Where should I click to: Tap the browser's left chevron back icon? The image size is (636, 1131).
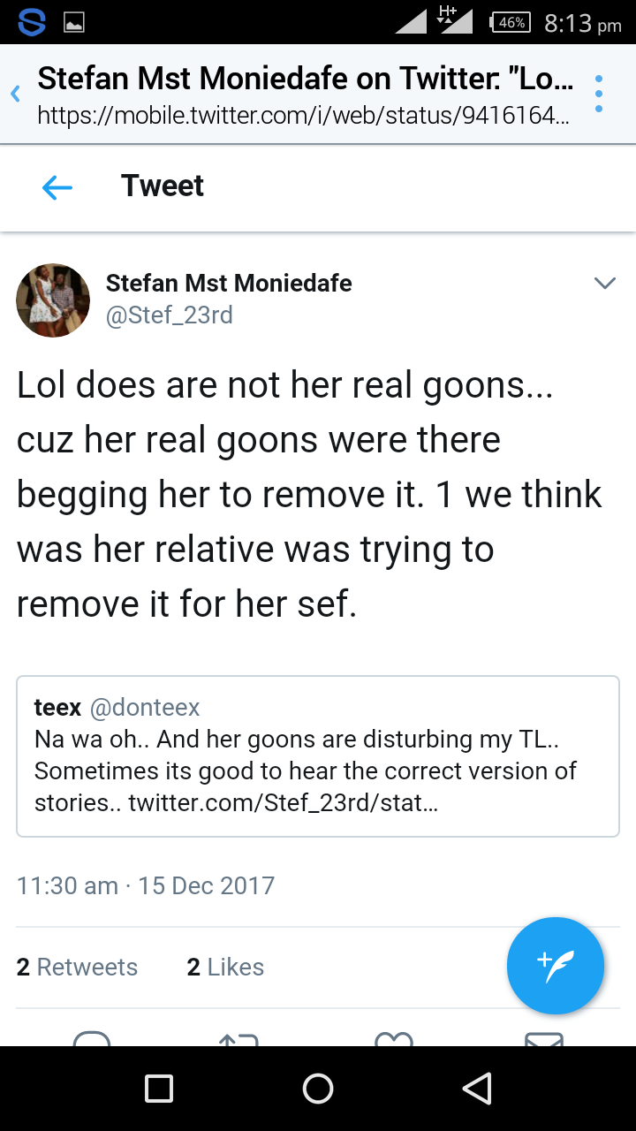point(15,94)
